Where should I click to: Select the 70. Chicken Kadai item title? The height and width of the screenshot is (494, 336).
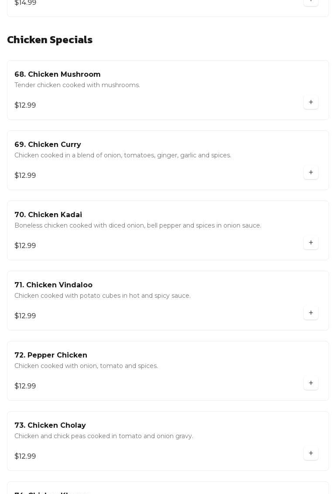pyautogui.click(x=48, y=215)
